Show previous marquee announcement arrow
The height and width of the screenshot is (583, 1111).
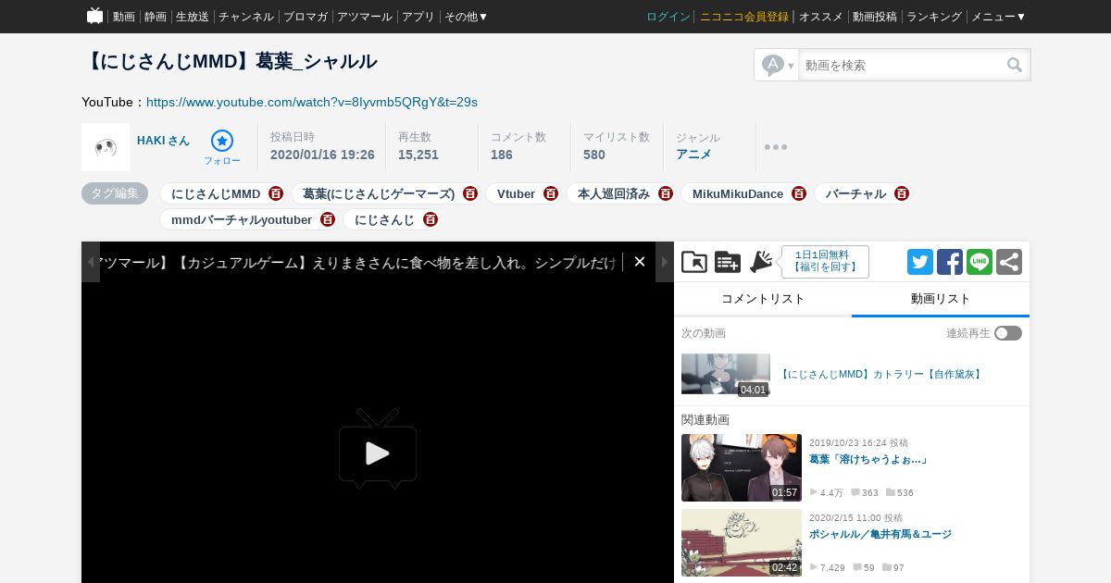(x=91, y=262)
